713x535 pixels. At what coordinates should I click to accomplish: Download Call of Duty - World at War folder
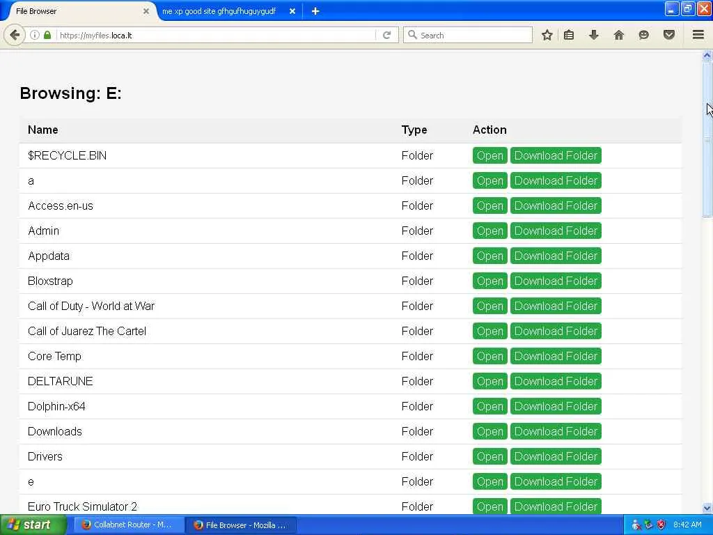coord(556,306)
